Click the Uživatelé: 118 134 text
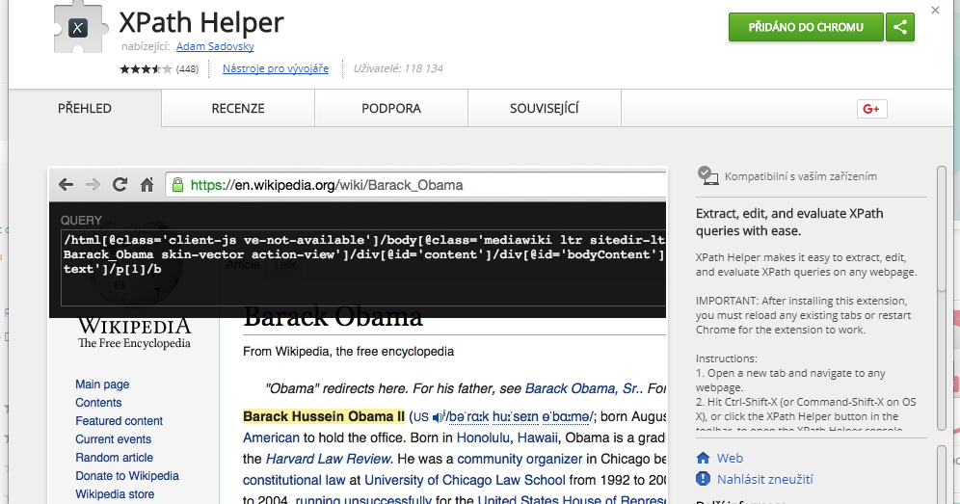Viewport: 960px width, 504px height. 398,68
